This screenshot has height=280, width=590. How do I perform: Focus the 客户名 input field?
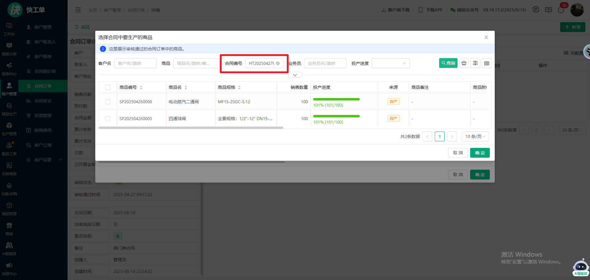click(x=135, y=63)
